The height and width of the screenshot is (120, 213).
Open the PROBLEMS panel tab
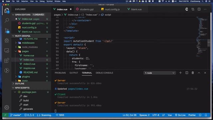click(x=60, y=73)
